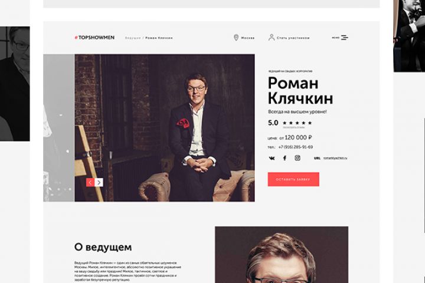The image size is (425, 283).
Task: Click the close-up portrait below
Action: click(x=282, y=255)
